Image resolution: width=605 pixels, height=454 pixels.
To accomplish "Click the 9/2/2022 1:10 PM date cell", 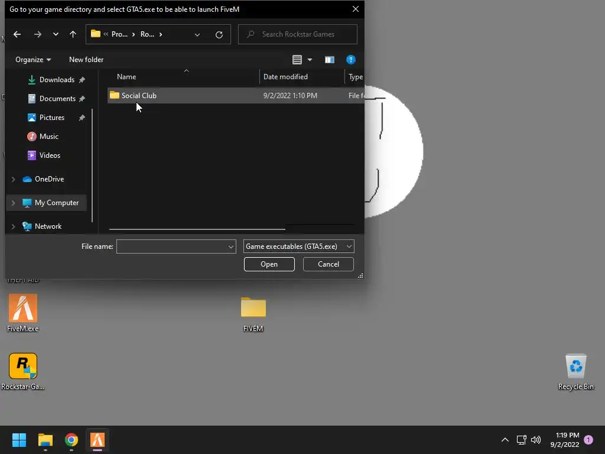I will coord(290,95).
